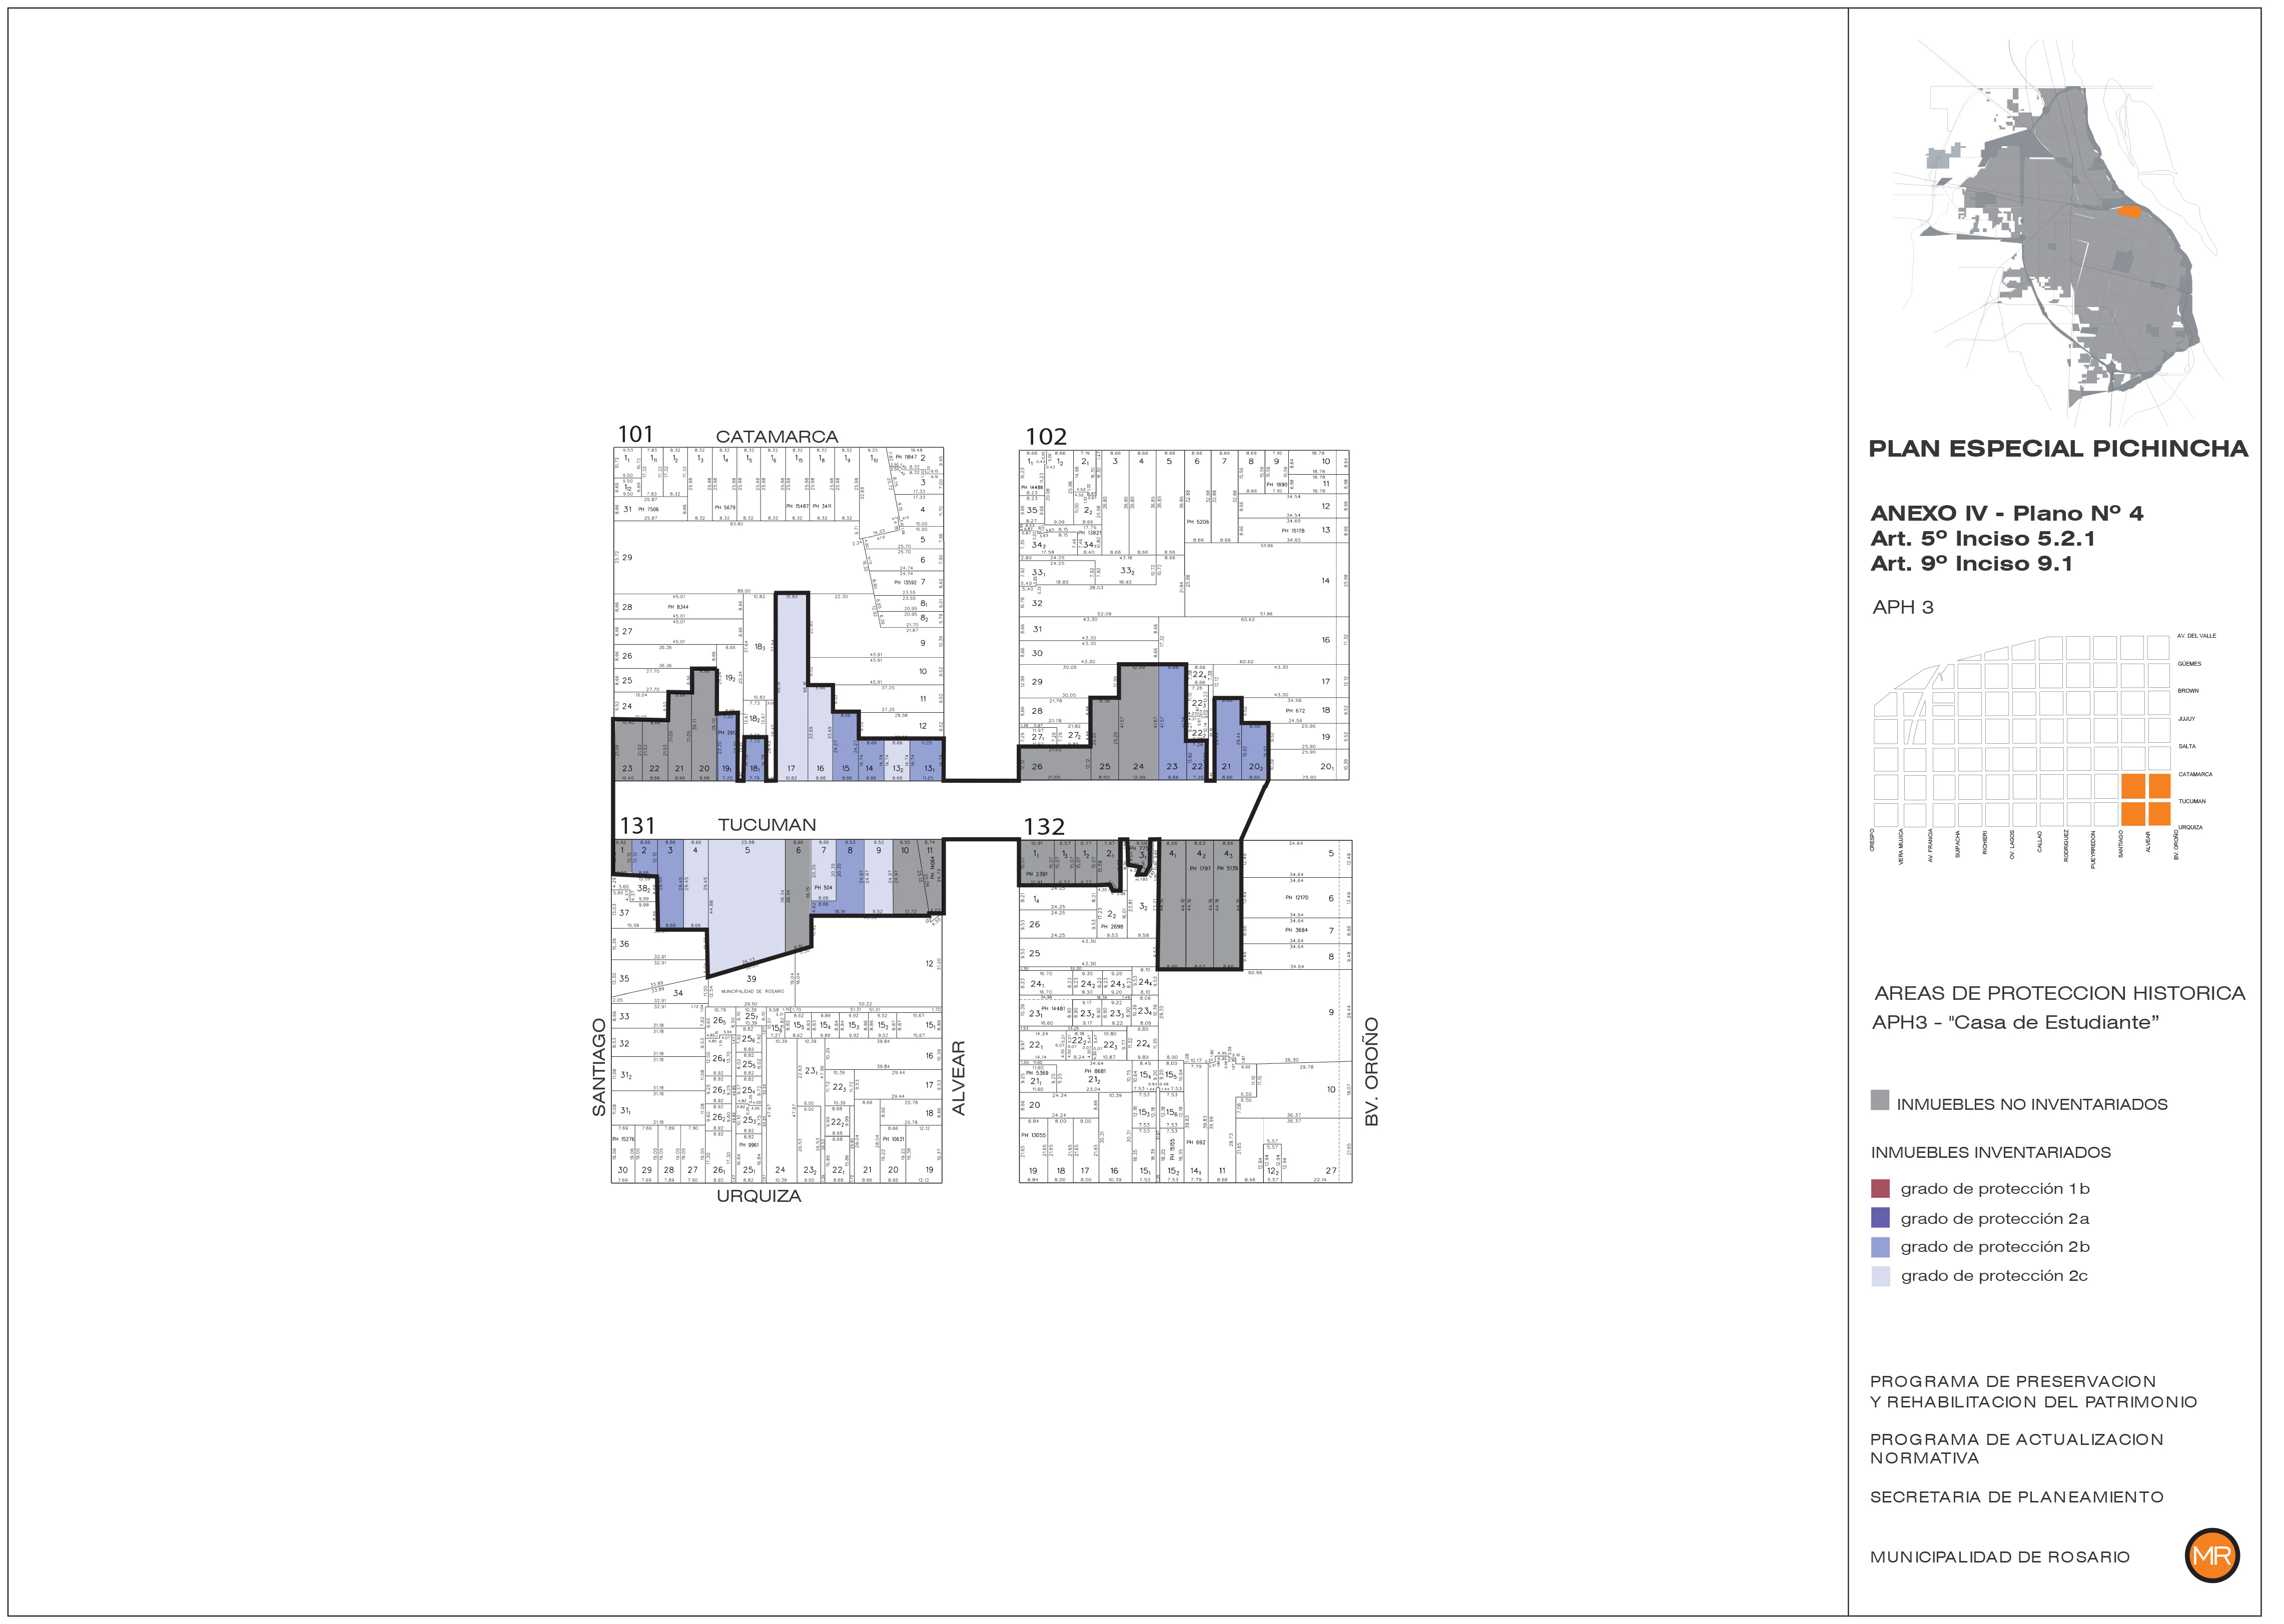Click the vertical BV. OROÑO street label
Screen dimensions: 2284x1624
[x=1371, y=1071]
